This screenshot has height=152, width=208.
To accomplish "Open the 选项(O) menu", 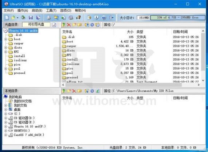I will pos(66,11).
